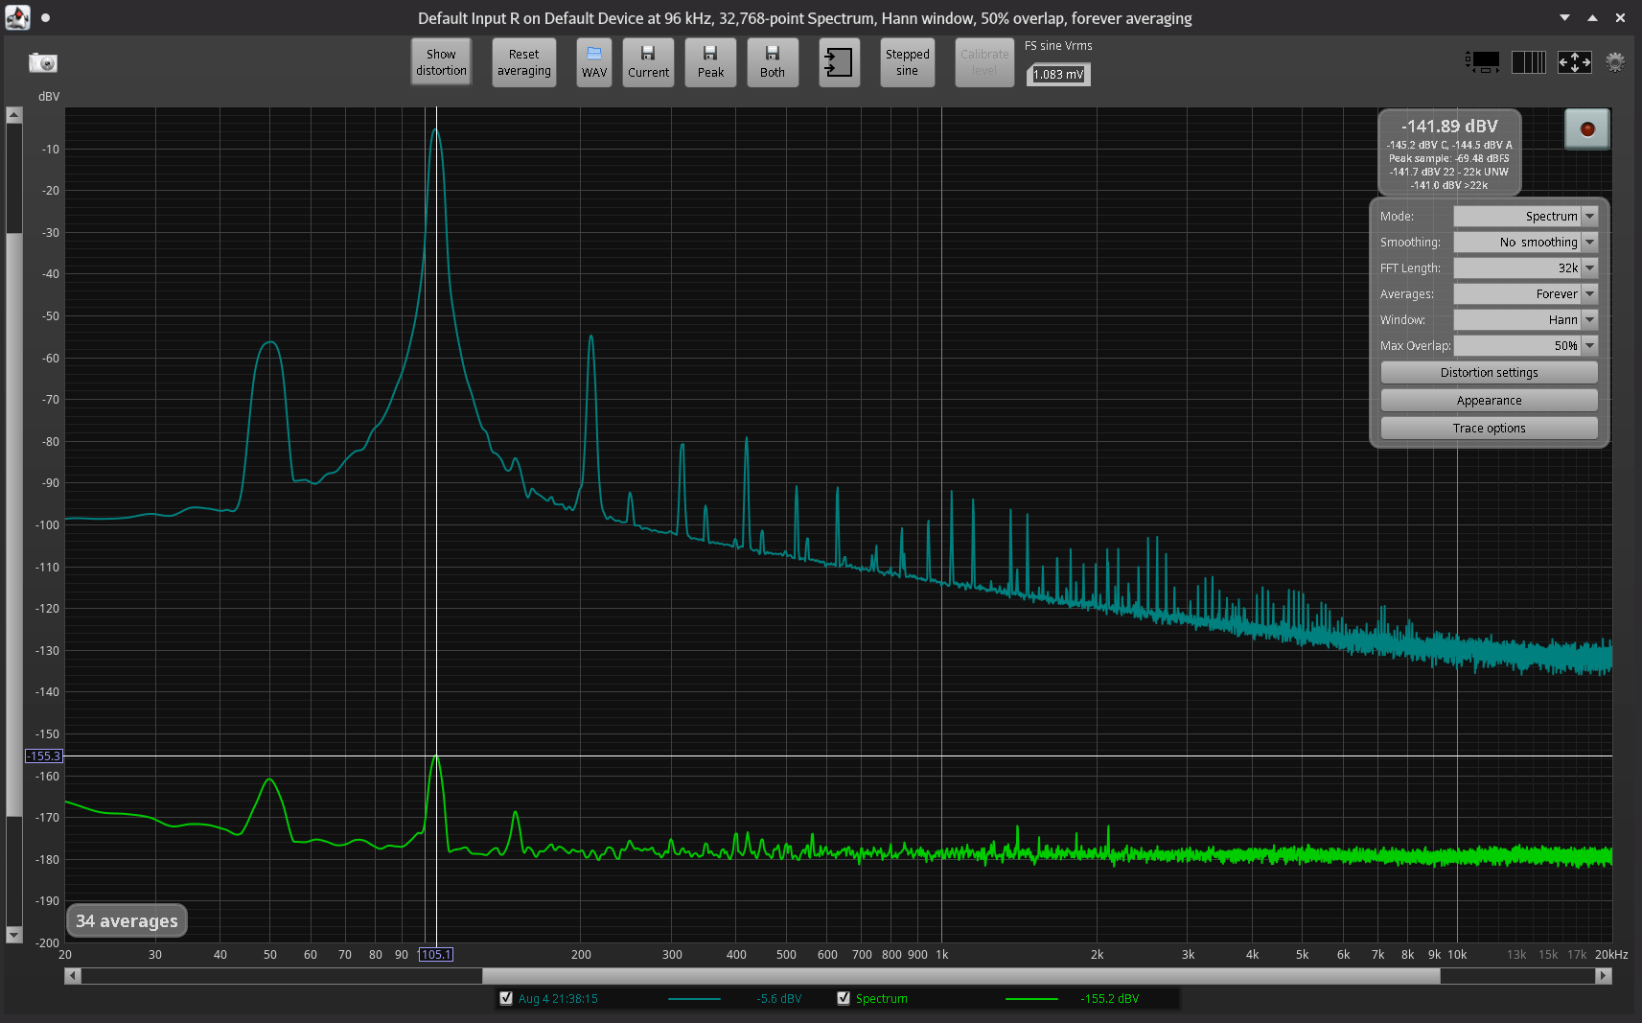Click the -155.3 cursor level label
Viewport: 1642px width, 1023px height.
[43, 756]
